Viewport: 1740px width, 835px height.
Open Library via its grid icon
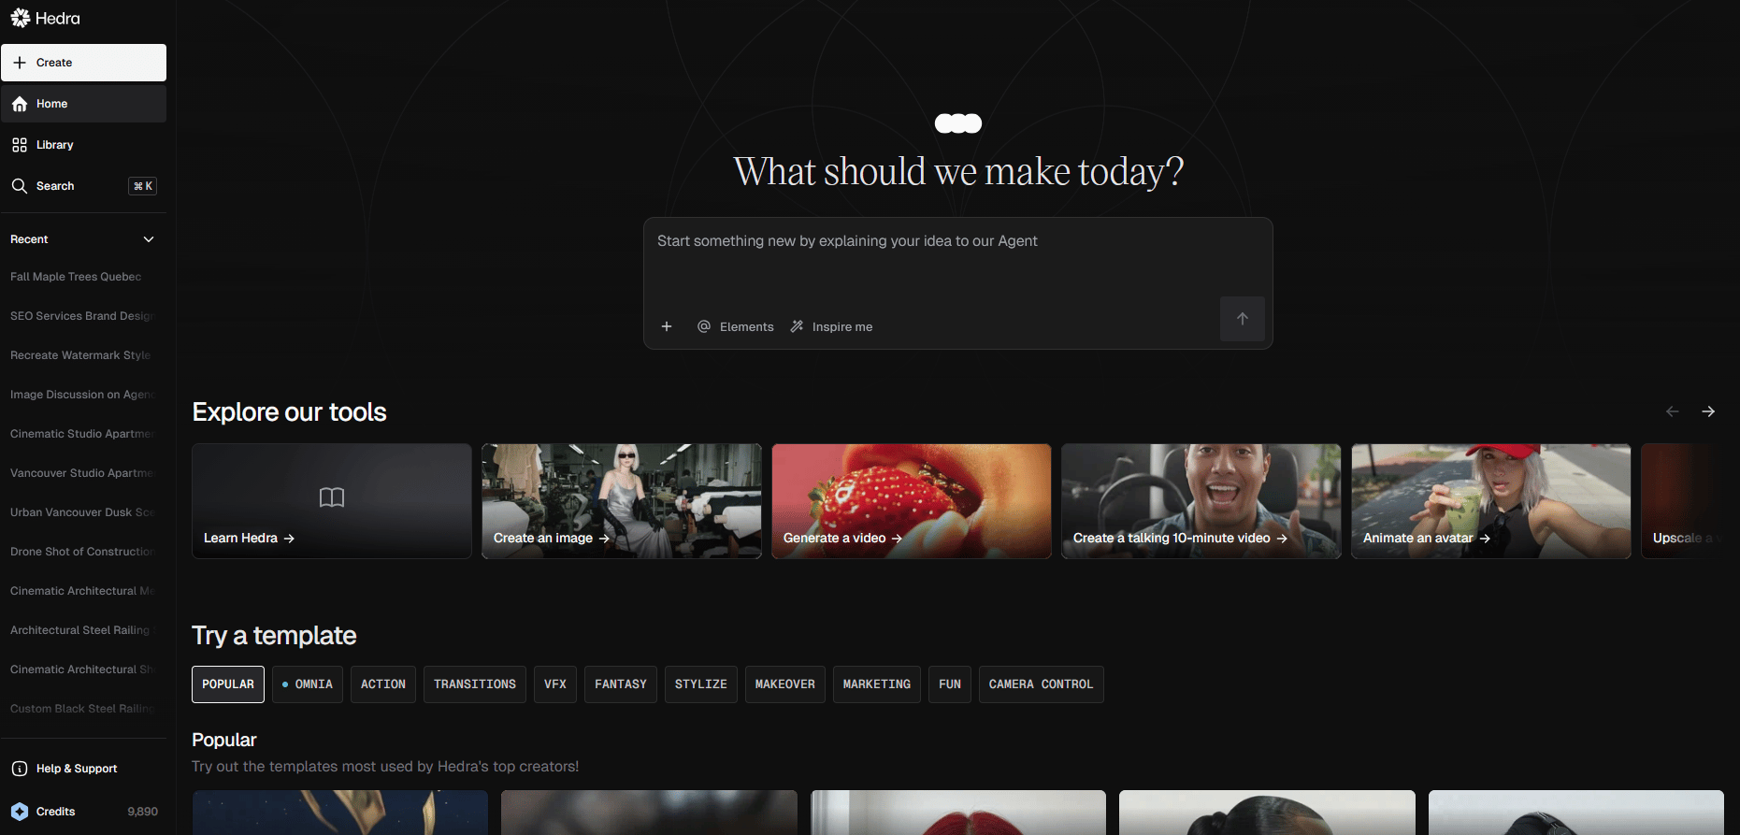(20, 145)
